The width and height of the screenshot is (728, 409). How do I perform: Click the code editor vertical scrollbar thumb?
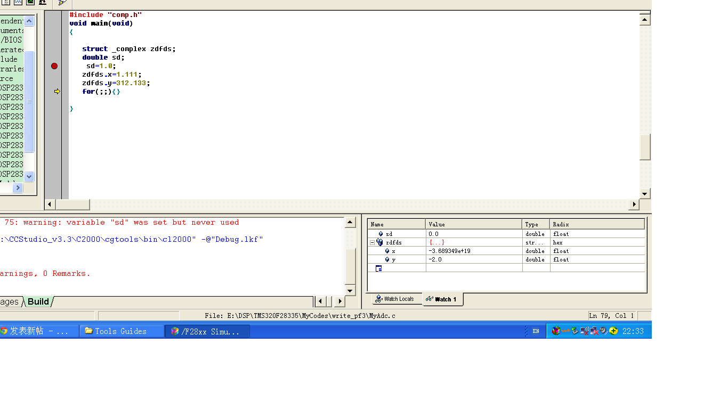[x=645, y=147]
